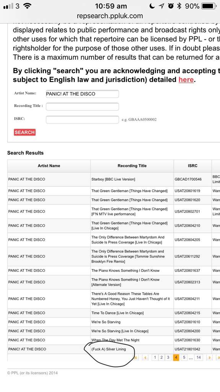Image resolution: width=220 pixels, height=392 pixels.
Task: Focus the ISRC input field
Action: point(82,119)
